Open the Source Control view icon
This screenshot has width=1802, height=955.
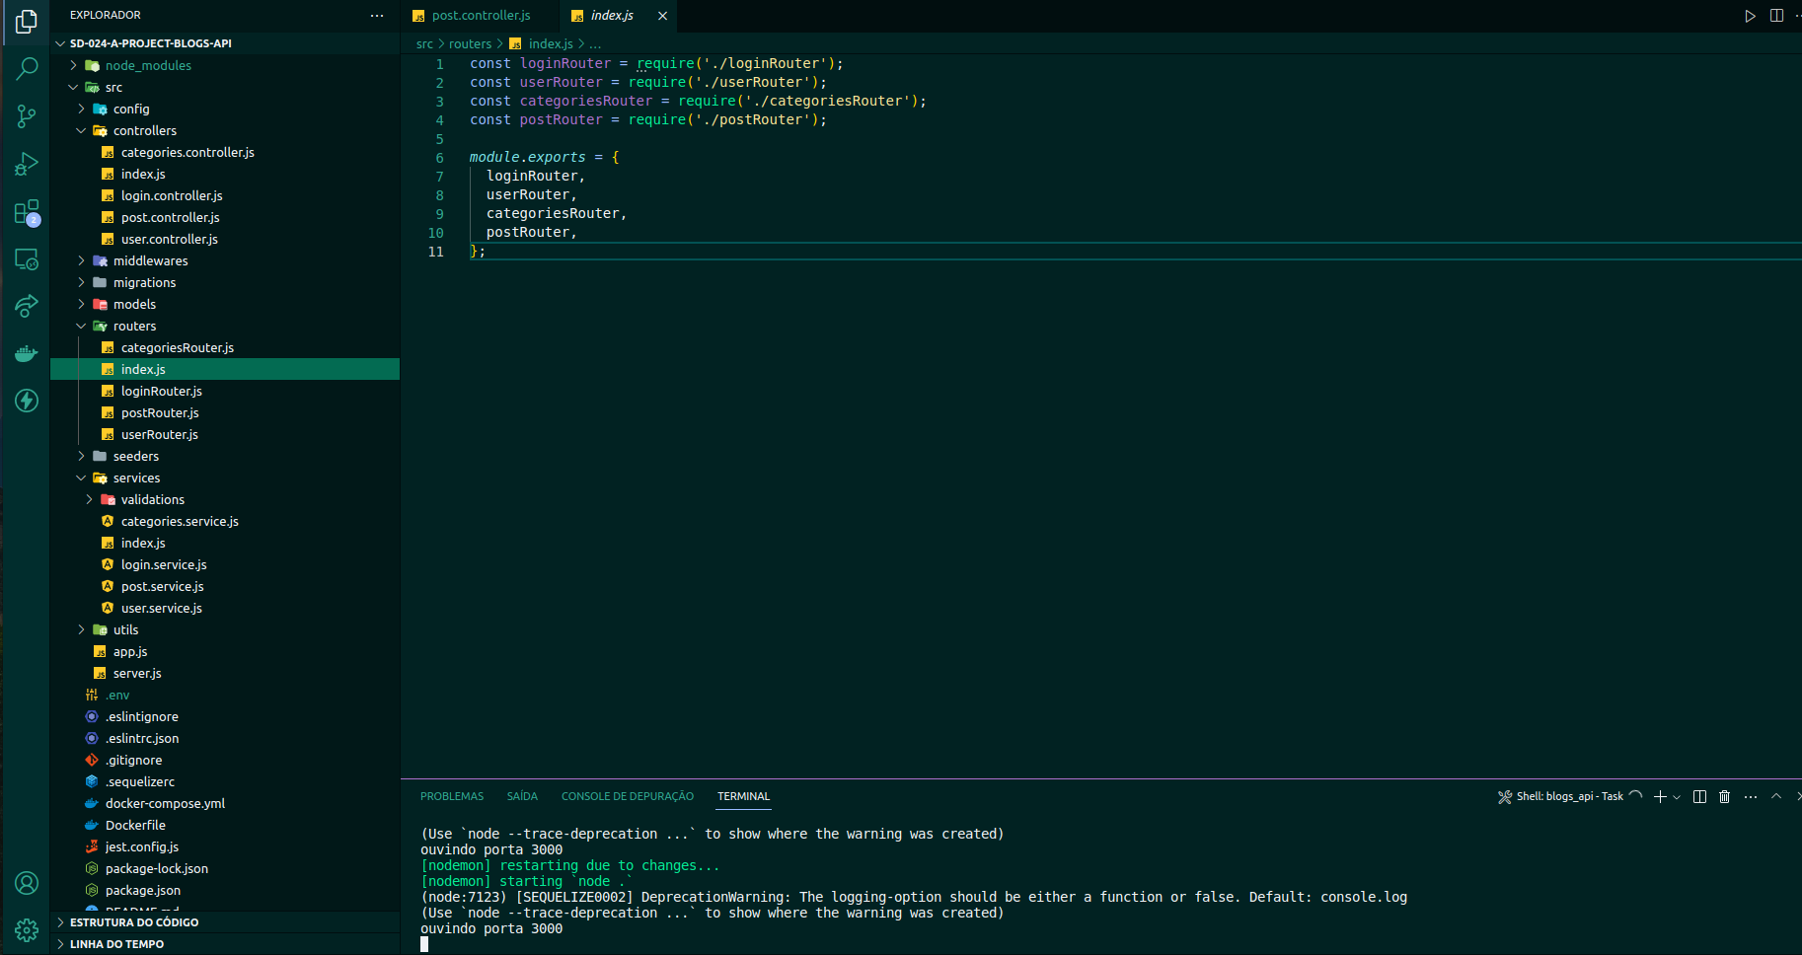point(27,116)
